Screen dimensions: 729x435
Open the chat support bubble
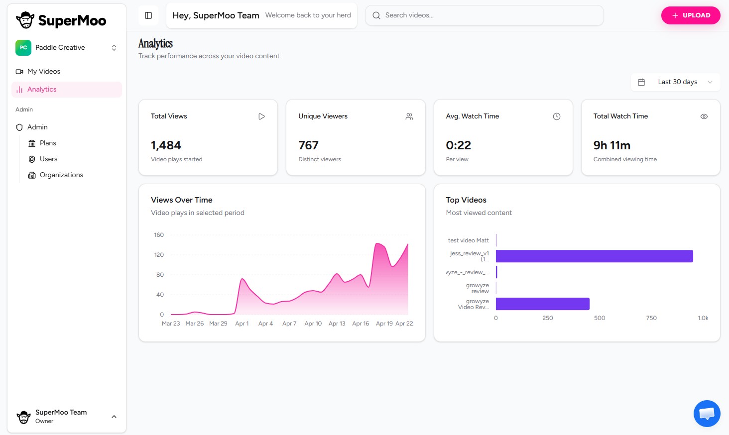(x=707, y=413)
